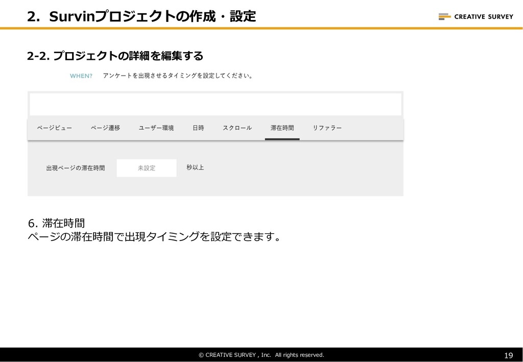This screenshot has height=362, width=523.
Task: Click the アンケートを出現させるタイミング instruction text
Action: click(178, 76)
